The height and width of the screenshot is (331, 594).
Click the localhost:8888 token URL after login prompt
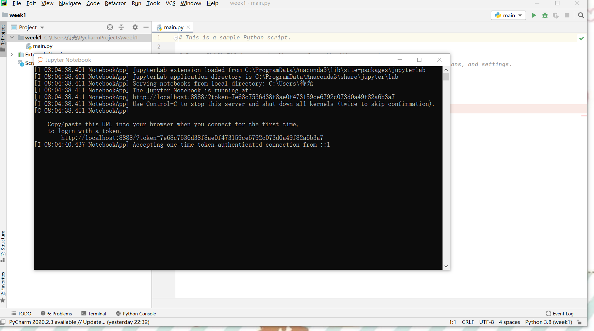tap(192, 138)
